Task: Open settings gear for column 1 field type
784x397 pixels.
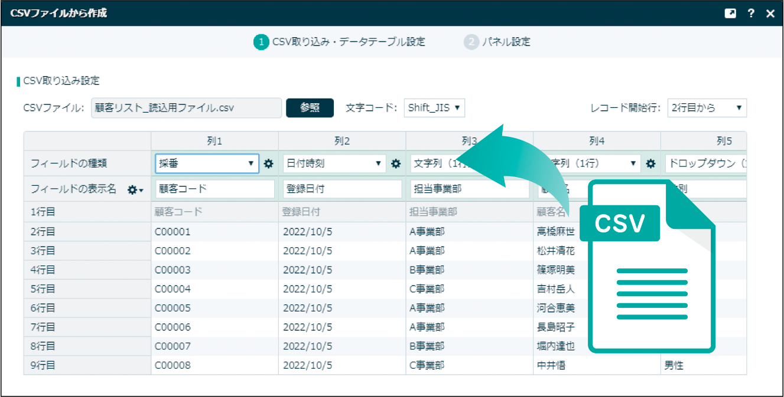Action: click(x=268, y=163)
